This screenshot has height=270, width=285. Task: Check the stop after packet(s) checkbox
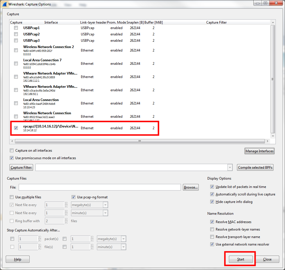tap(12, 239)
